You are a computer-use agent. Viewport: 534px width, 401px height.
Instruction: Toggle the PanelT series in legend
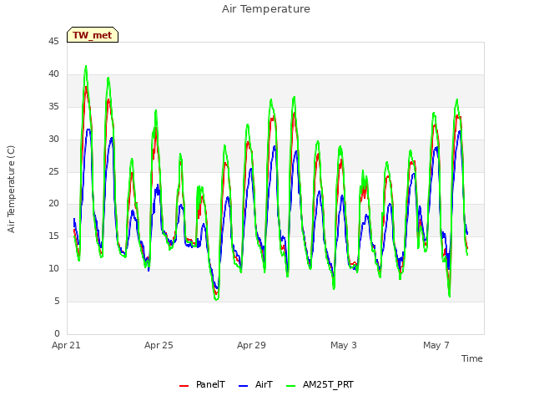202,385
